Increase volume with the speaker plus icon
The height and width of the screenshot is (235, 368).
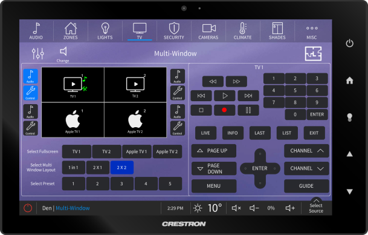coord(290,208)
